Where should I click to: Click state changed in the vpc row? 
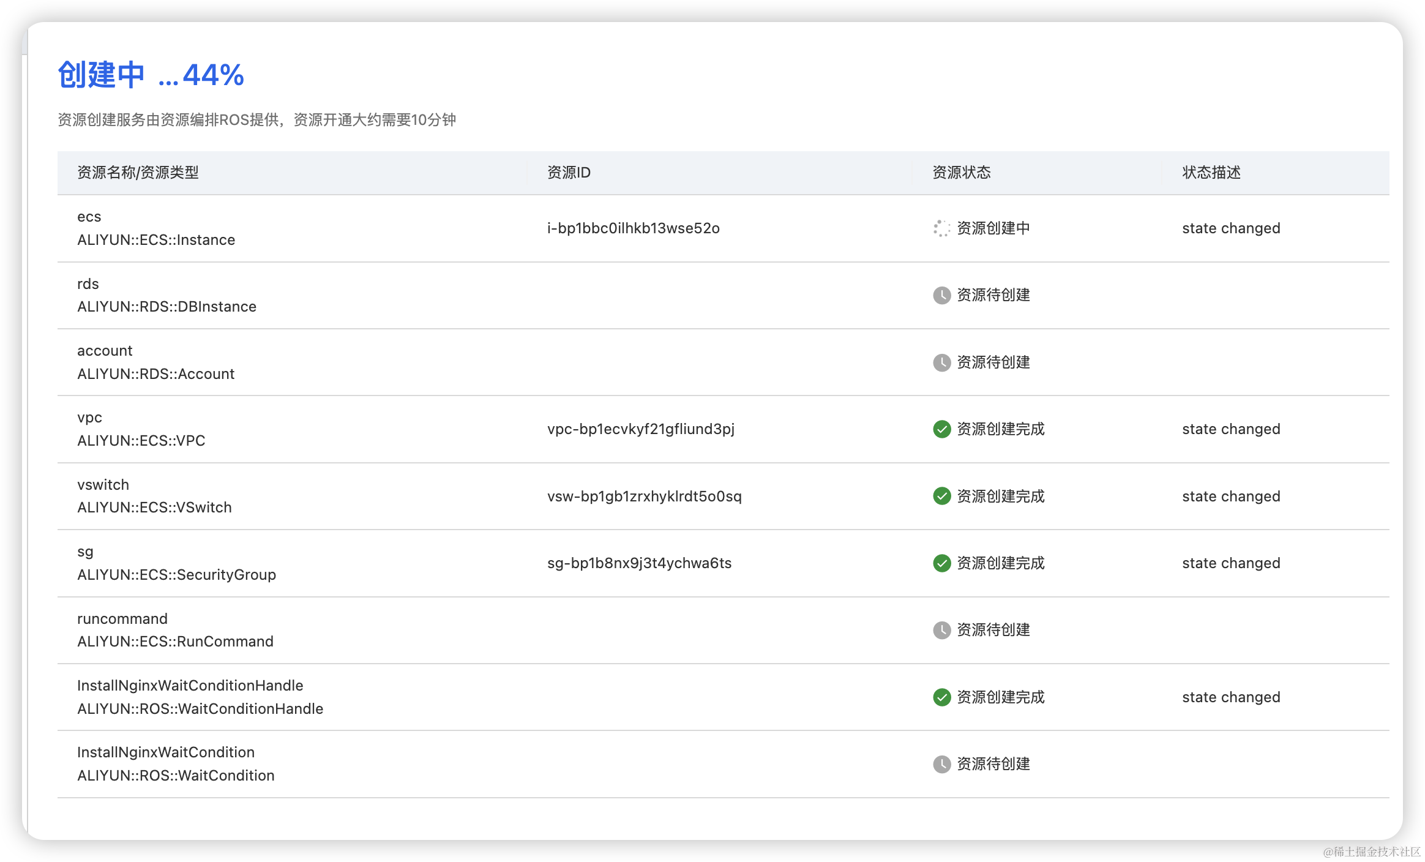(1231, 429)
